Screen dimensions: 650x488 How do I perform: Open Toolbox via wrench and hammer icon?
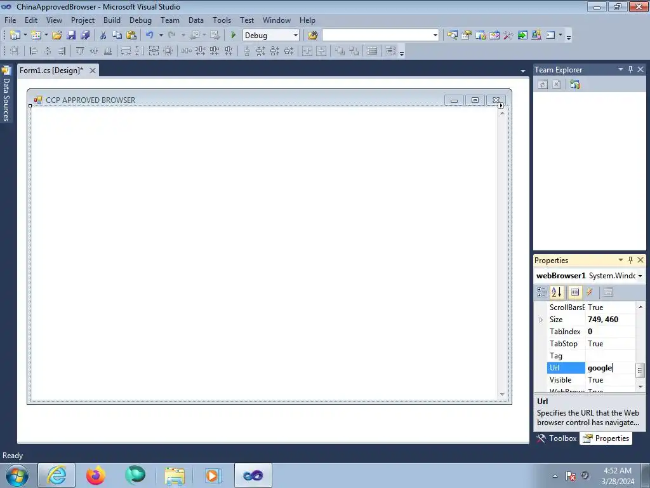508,36
